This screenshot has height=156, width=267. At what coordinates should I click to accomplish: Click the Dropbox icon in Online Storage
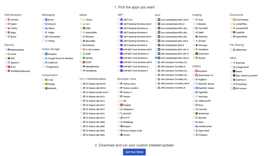[46, 54]
